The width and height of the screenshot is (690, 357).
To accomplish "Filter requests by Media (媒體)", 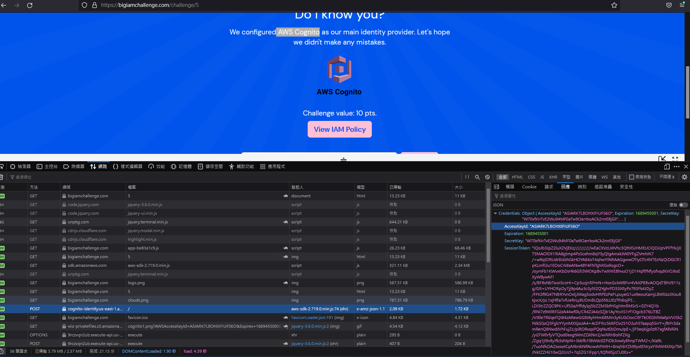I will coord(592,177).
